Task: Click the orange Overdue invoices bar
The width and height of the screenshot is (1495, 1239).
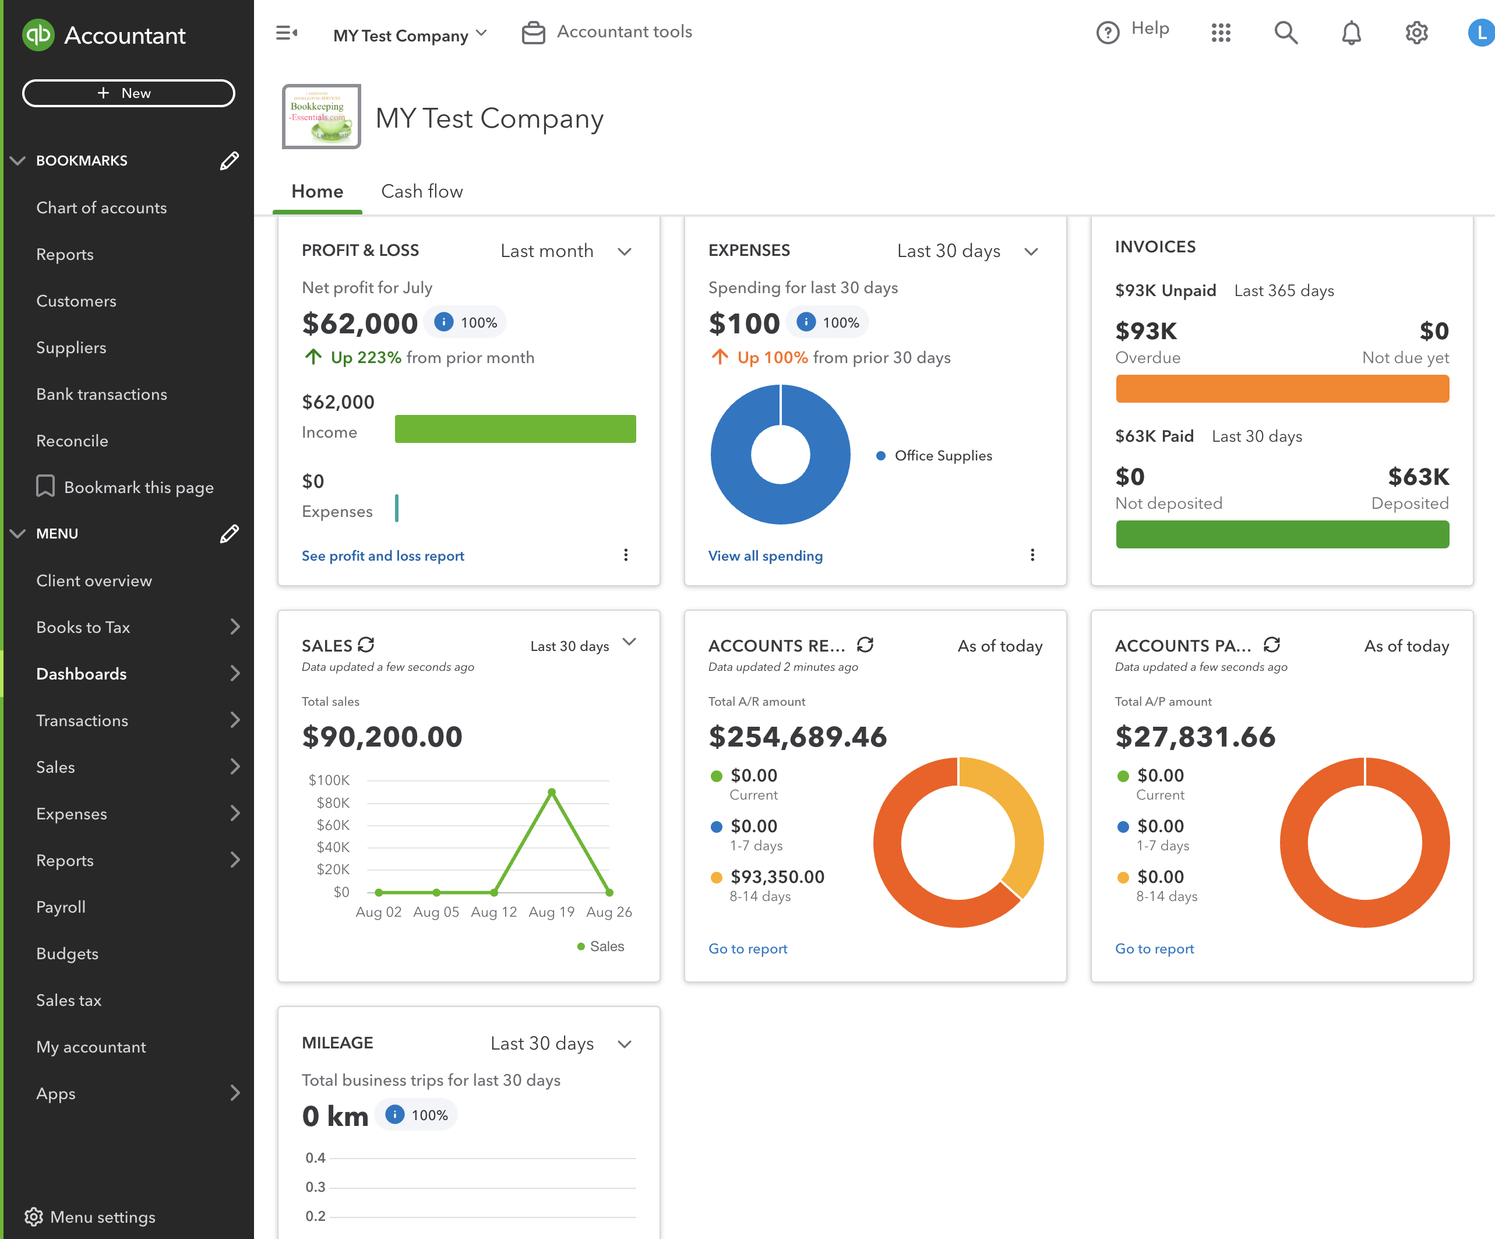Action: [x=1282, y=389]
